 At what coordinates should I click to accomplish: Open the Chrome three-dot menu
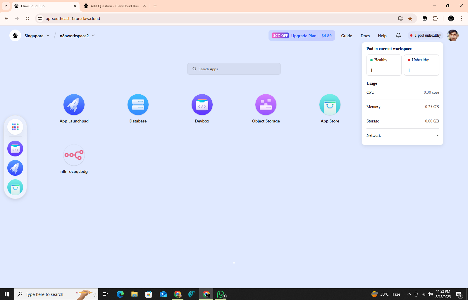[x=462, y=18]
